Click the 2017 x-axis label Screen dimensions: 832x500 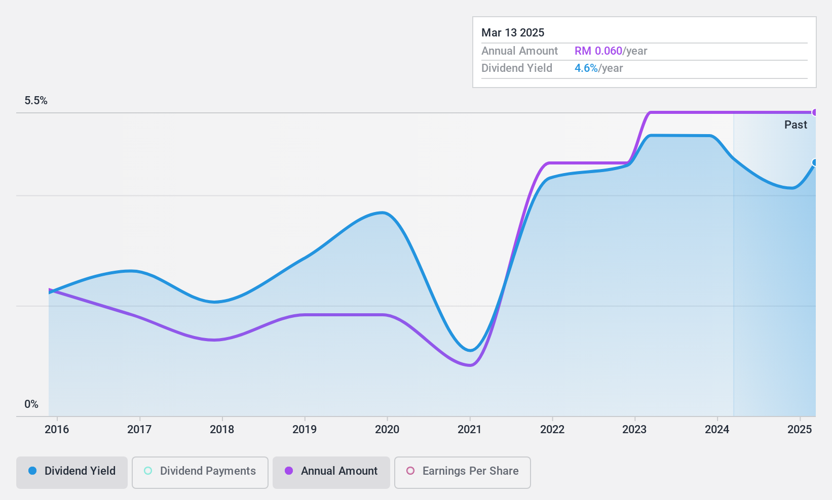pyautogui.click(x=139, y=429)
